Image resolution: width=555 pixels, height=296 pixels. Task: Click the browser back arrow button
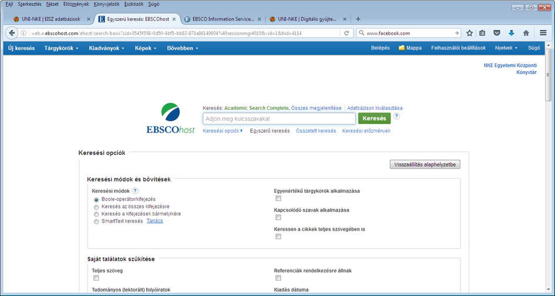tap(12, 33)
